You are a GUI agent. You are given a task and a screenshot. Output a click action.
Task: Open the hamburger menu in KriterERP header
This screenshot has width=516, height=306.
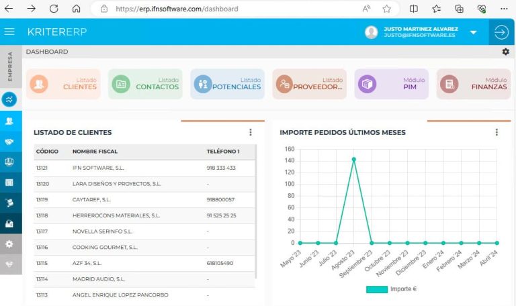point(9,32)
